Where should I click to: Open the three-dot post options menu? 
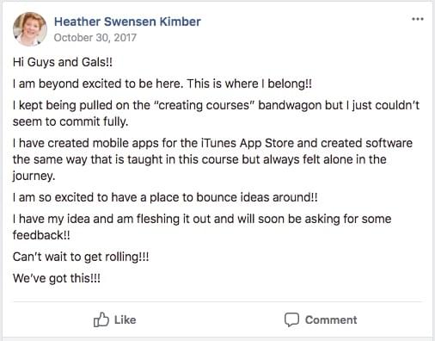pos(418,19)
